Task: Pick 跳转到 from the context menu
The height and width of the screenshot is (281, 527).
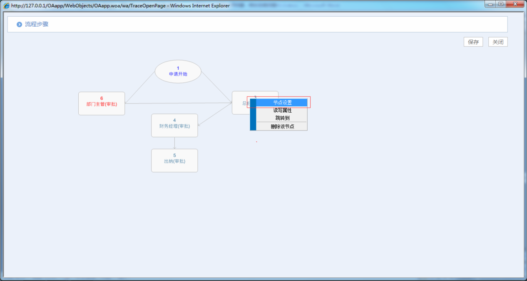Action: 282,118
